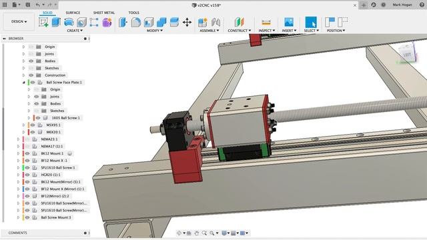Image resolution: width=427 pixels, height=240 pixels.
Task: Select the Revolve tool
Action: (x=69, y=22)
